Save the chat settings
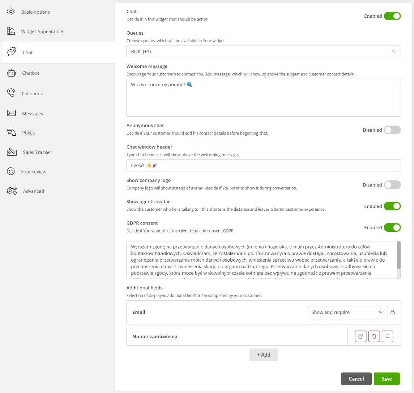Image resolution: width=414 pixels, height=393 pixels. [x=387, y=379]
